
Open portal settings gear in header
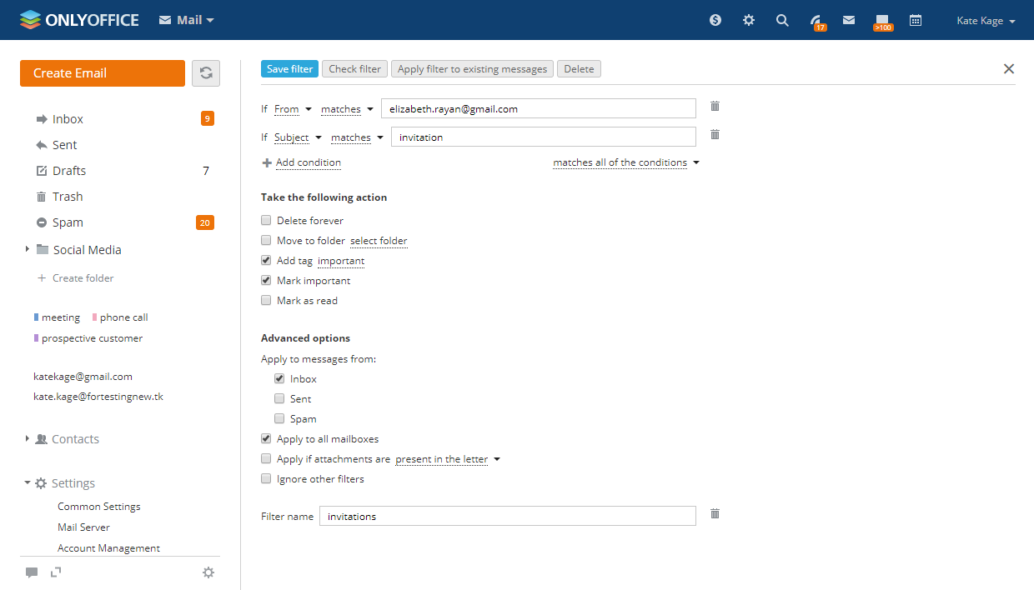click(749, 20)
